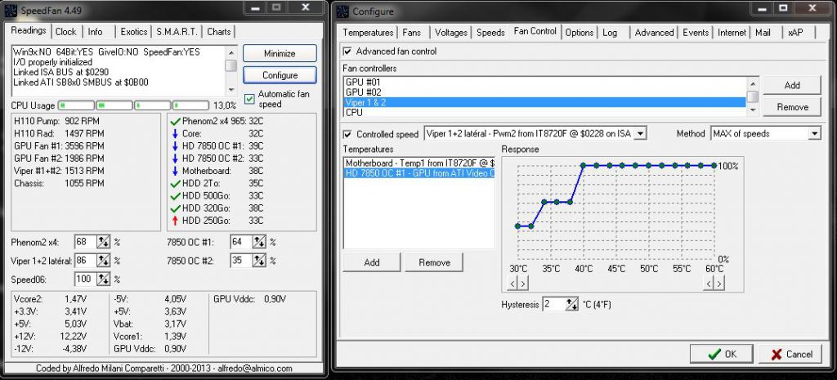Click the blue arrow icon beside Motherboard temperature
837x380 pixels.
175,172
